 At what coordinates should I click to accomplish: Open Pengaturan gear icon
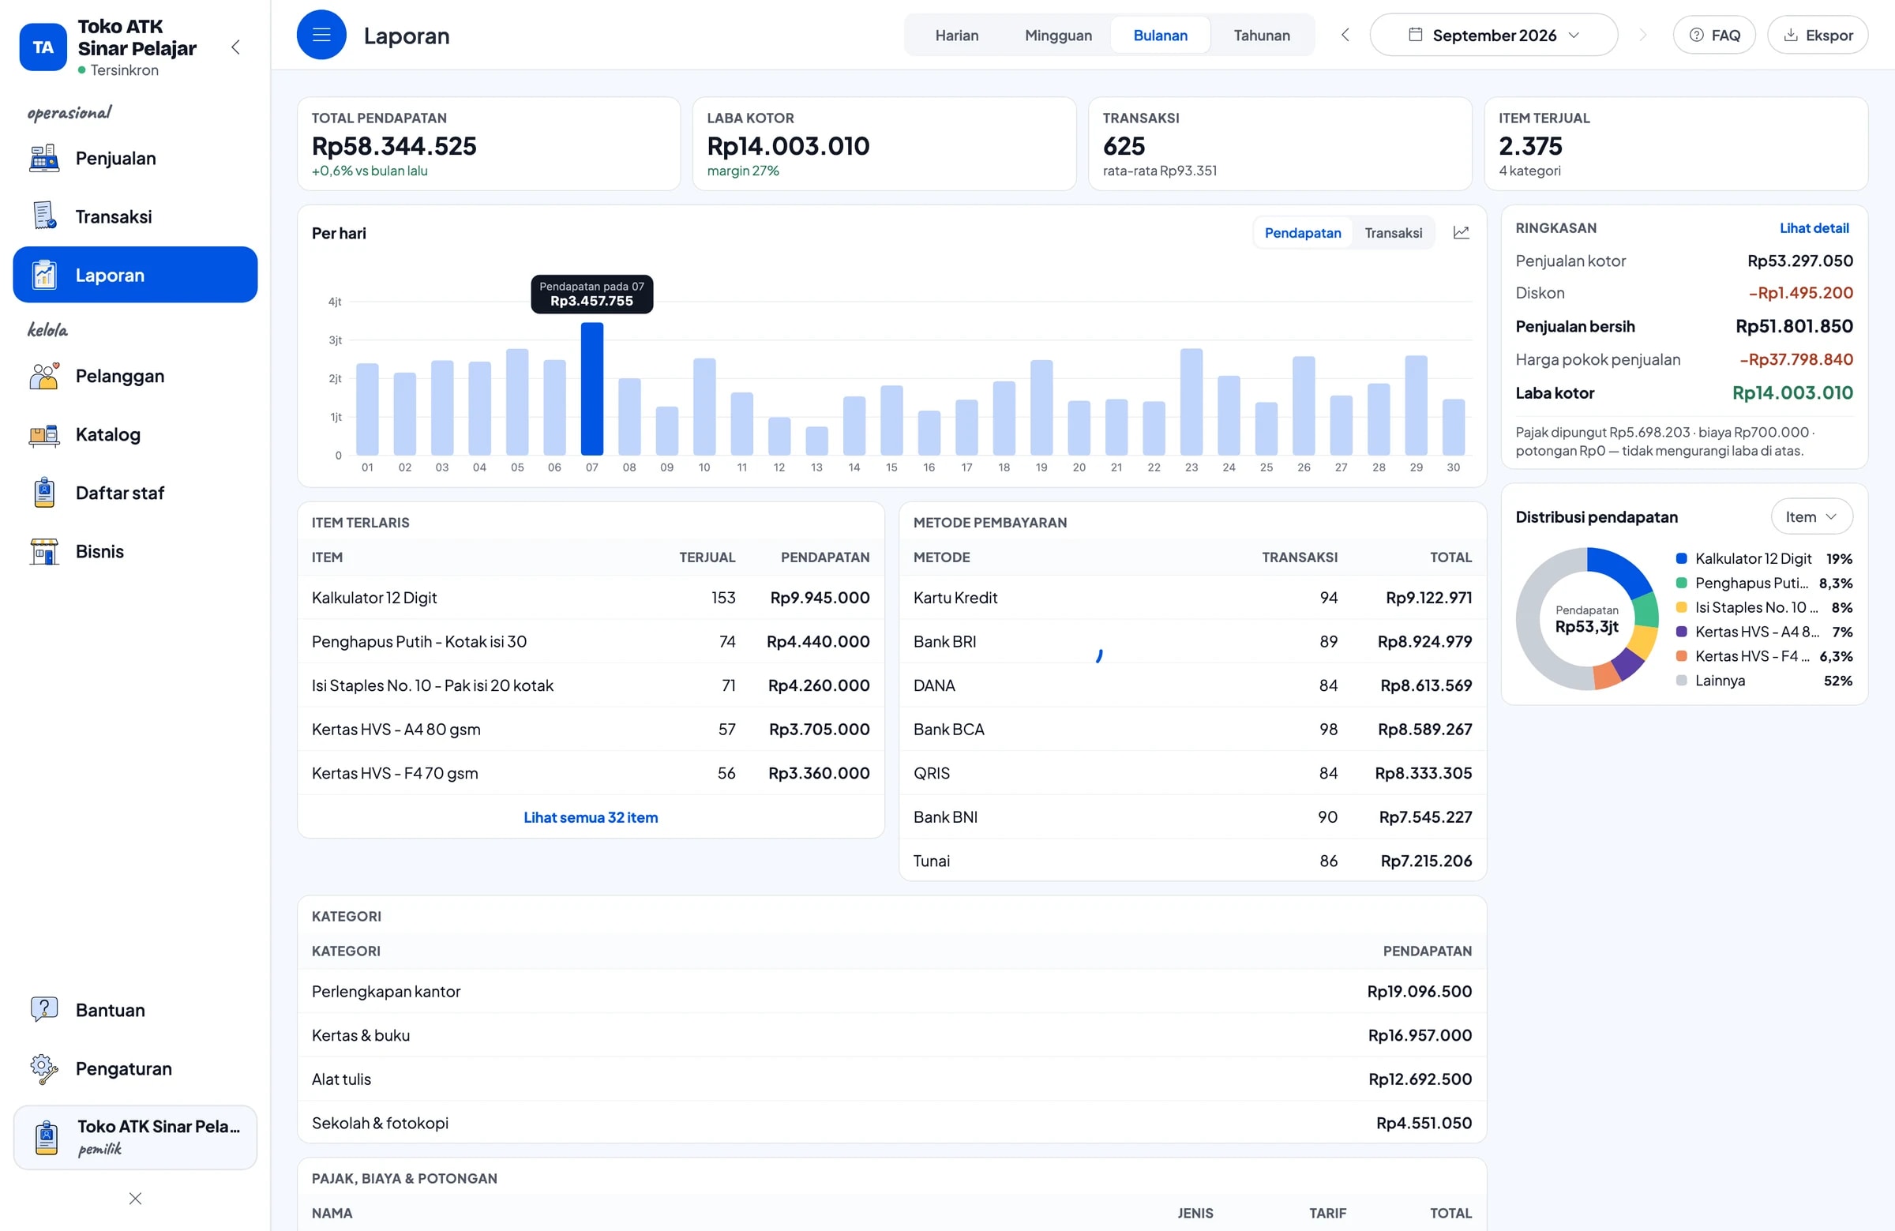tap(43, 1068)
